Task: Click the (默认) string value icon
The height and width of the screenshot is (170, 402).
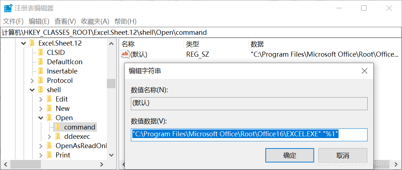Action: click(x=125, y=54)
